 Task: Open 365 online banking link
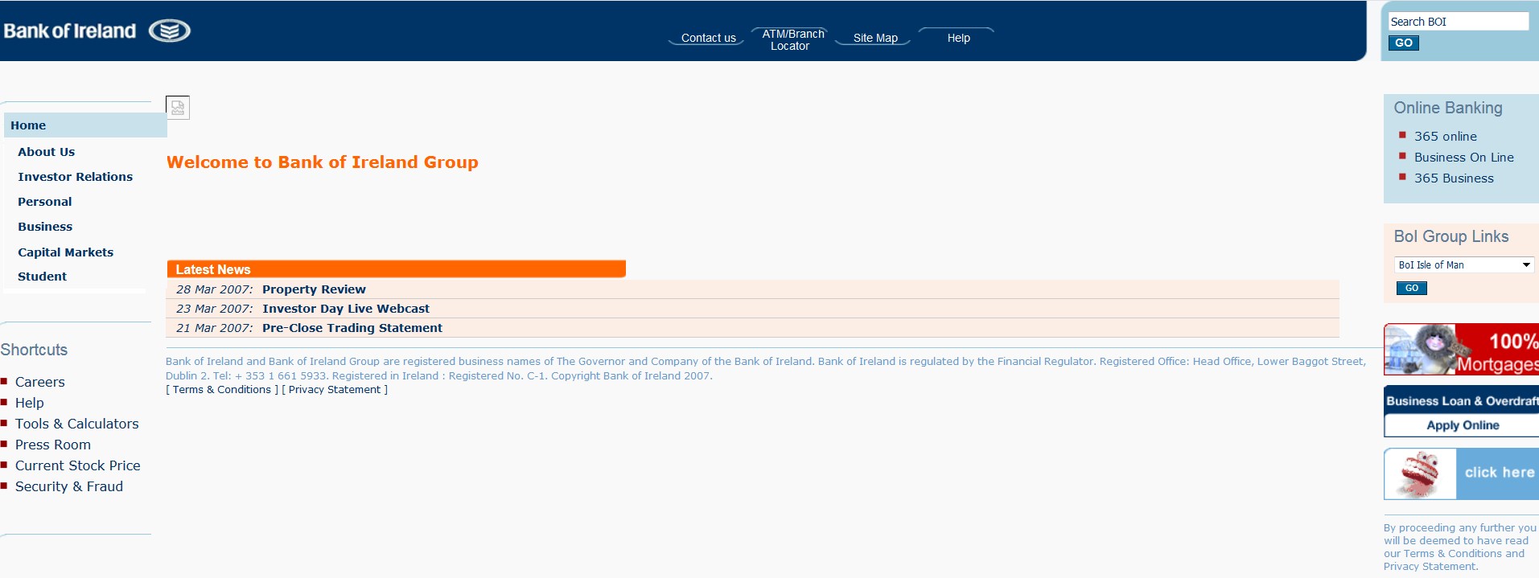[1445, 137]
